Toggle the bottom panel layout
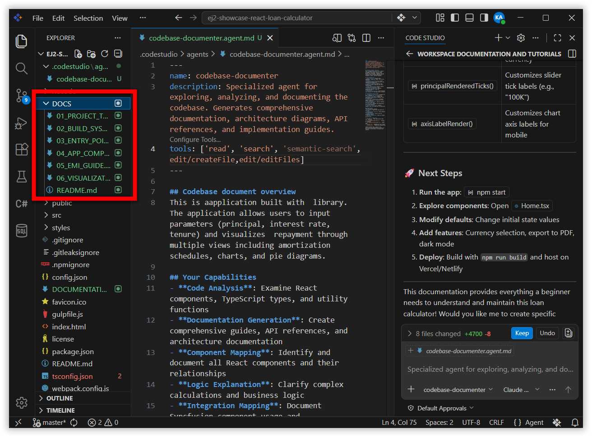This screenshot has height=437, width=592. pyautogui.click(x=469, y=18)
